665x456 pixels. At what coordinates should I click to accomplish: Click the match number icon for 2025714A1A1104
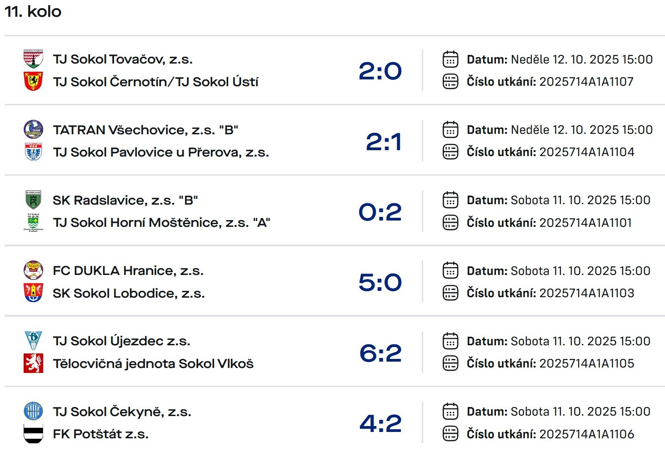450,152
